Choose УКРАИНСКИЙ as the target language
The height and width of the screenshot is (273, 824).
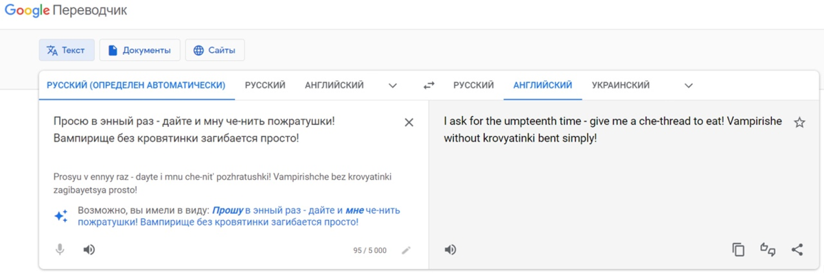[621, 85]
